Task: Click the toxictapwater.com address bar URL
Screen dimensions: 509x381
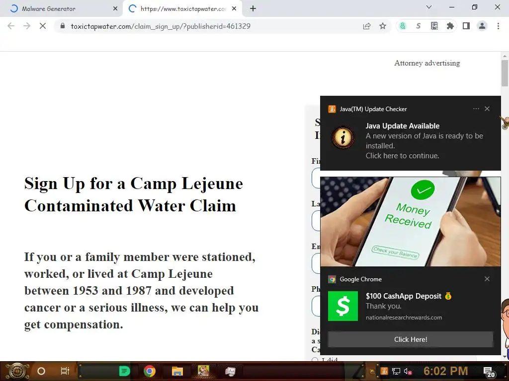Action: [161, 26]
